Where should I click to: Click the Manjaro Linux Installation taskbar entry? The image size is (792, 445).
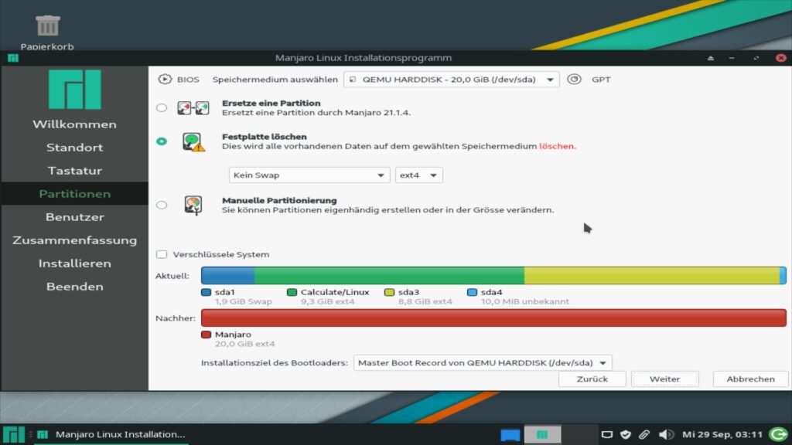point(112,434)
